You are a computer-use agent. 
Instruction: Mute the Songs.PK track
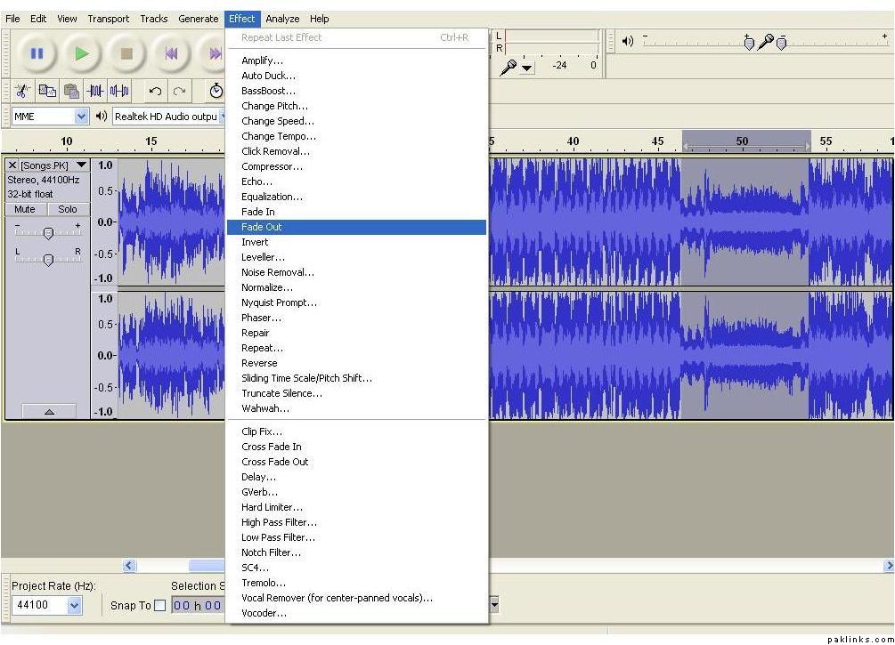(25, 210)
